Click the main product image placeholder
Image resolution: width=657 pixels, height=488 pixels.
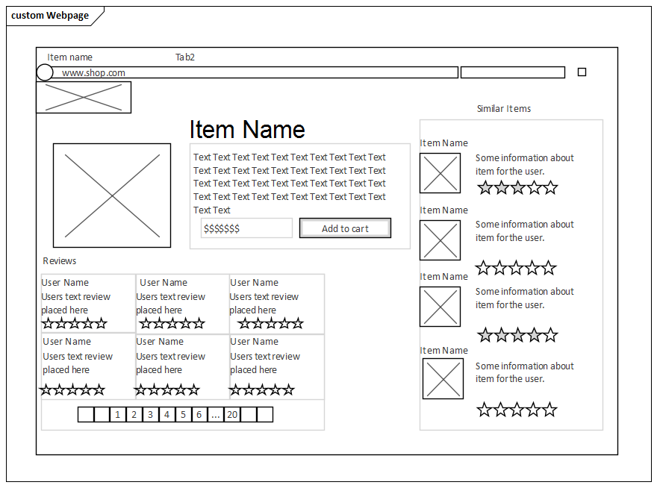[x=112, y=195]
